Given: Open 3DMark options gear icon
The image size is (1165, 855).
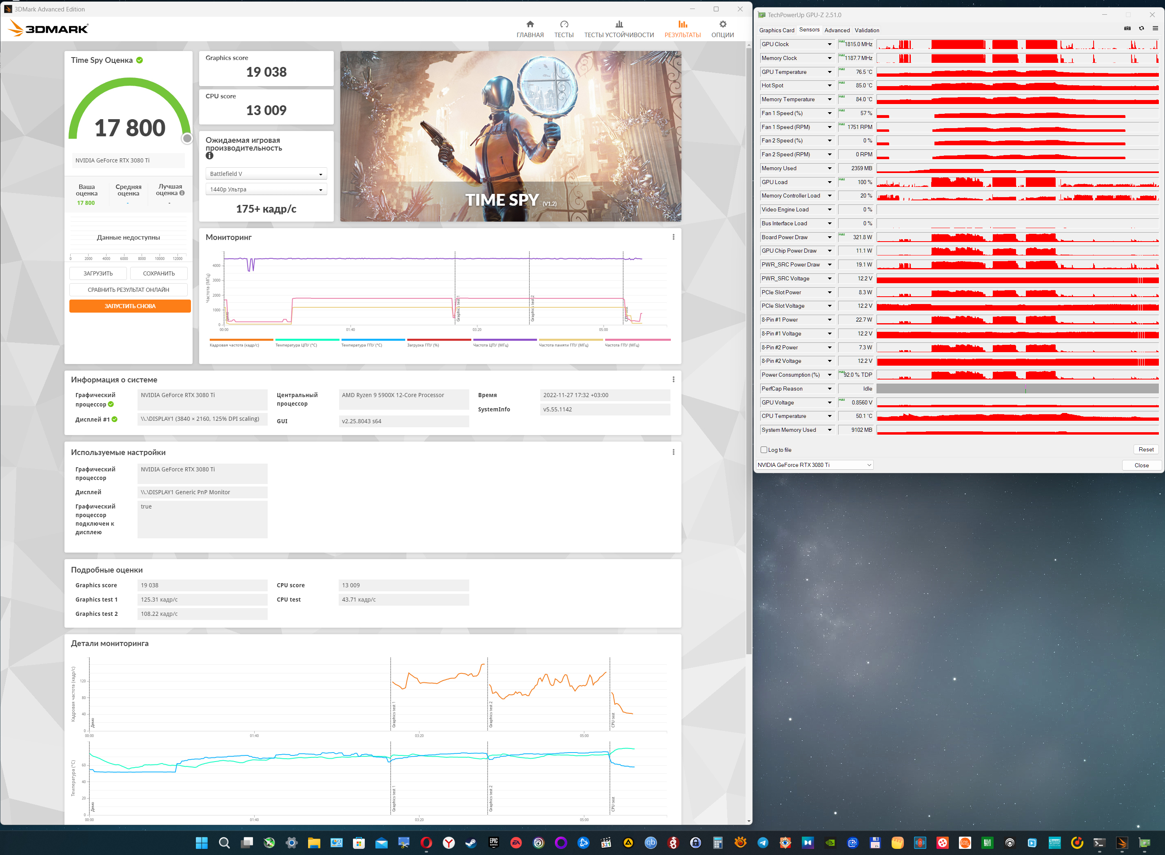Looking at the screenshot, I should click(723, 24).
